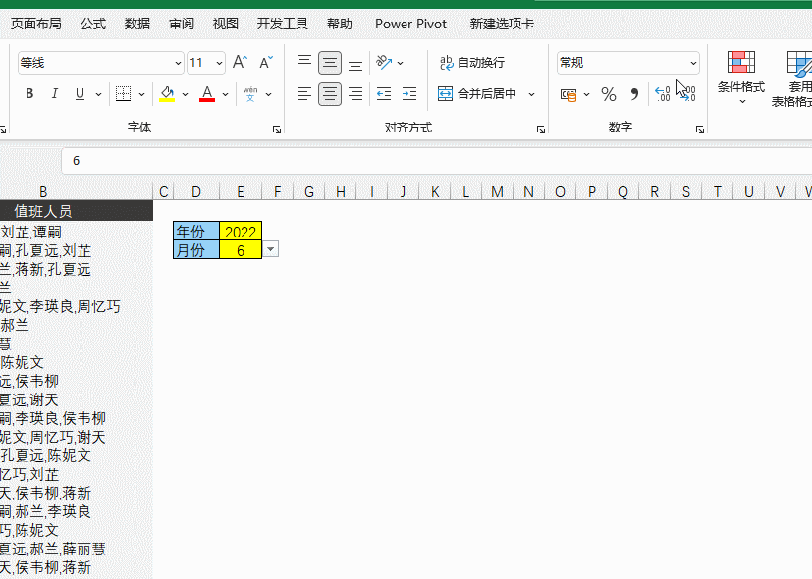Open font settings dialog launcher
Viewport: 812px width, 579px height.
[x=277, y=130]
